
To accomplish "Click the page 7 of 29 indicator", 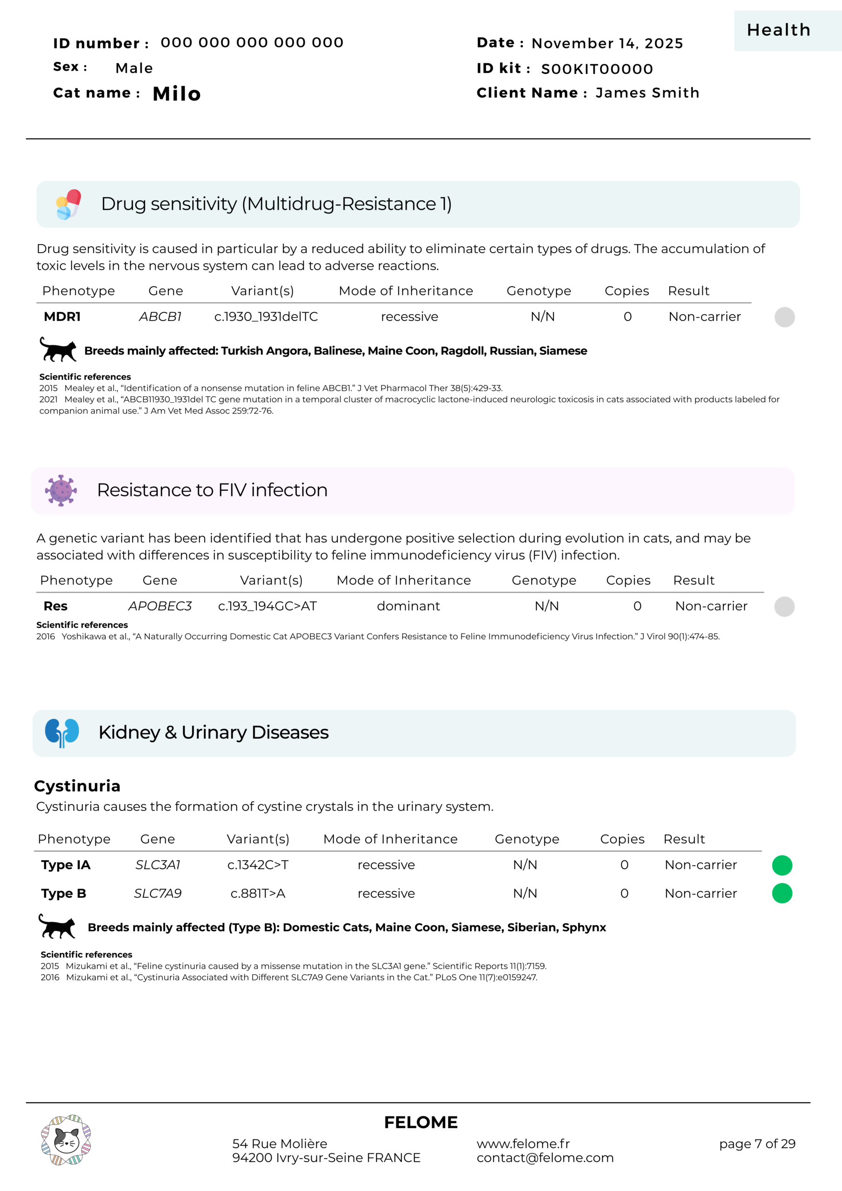I will point(757,1143).
